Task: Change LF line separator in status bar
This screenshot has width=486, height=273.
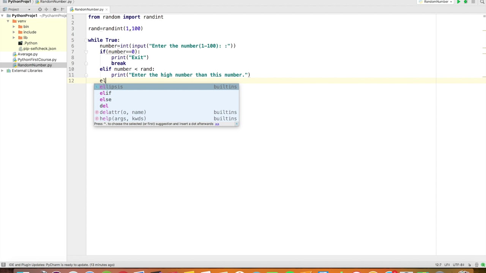Action: (x=447, y=265)
